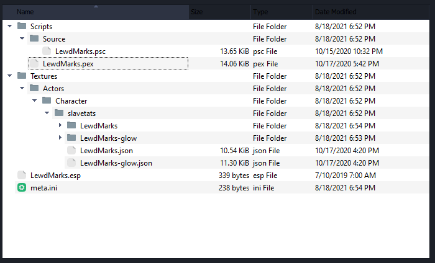Select the LewdMarks.psc file name
This screenshot has height=263, width=435.
[80, 51]
